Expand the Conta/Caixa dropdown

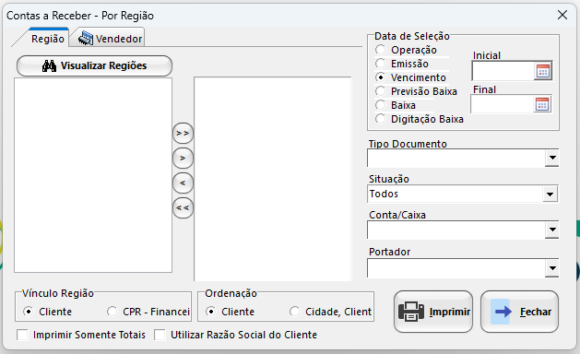[552, 230]
